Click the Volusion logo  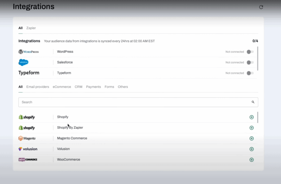click(28, 149)
